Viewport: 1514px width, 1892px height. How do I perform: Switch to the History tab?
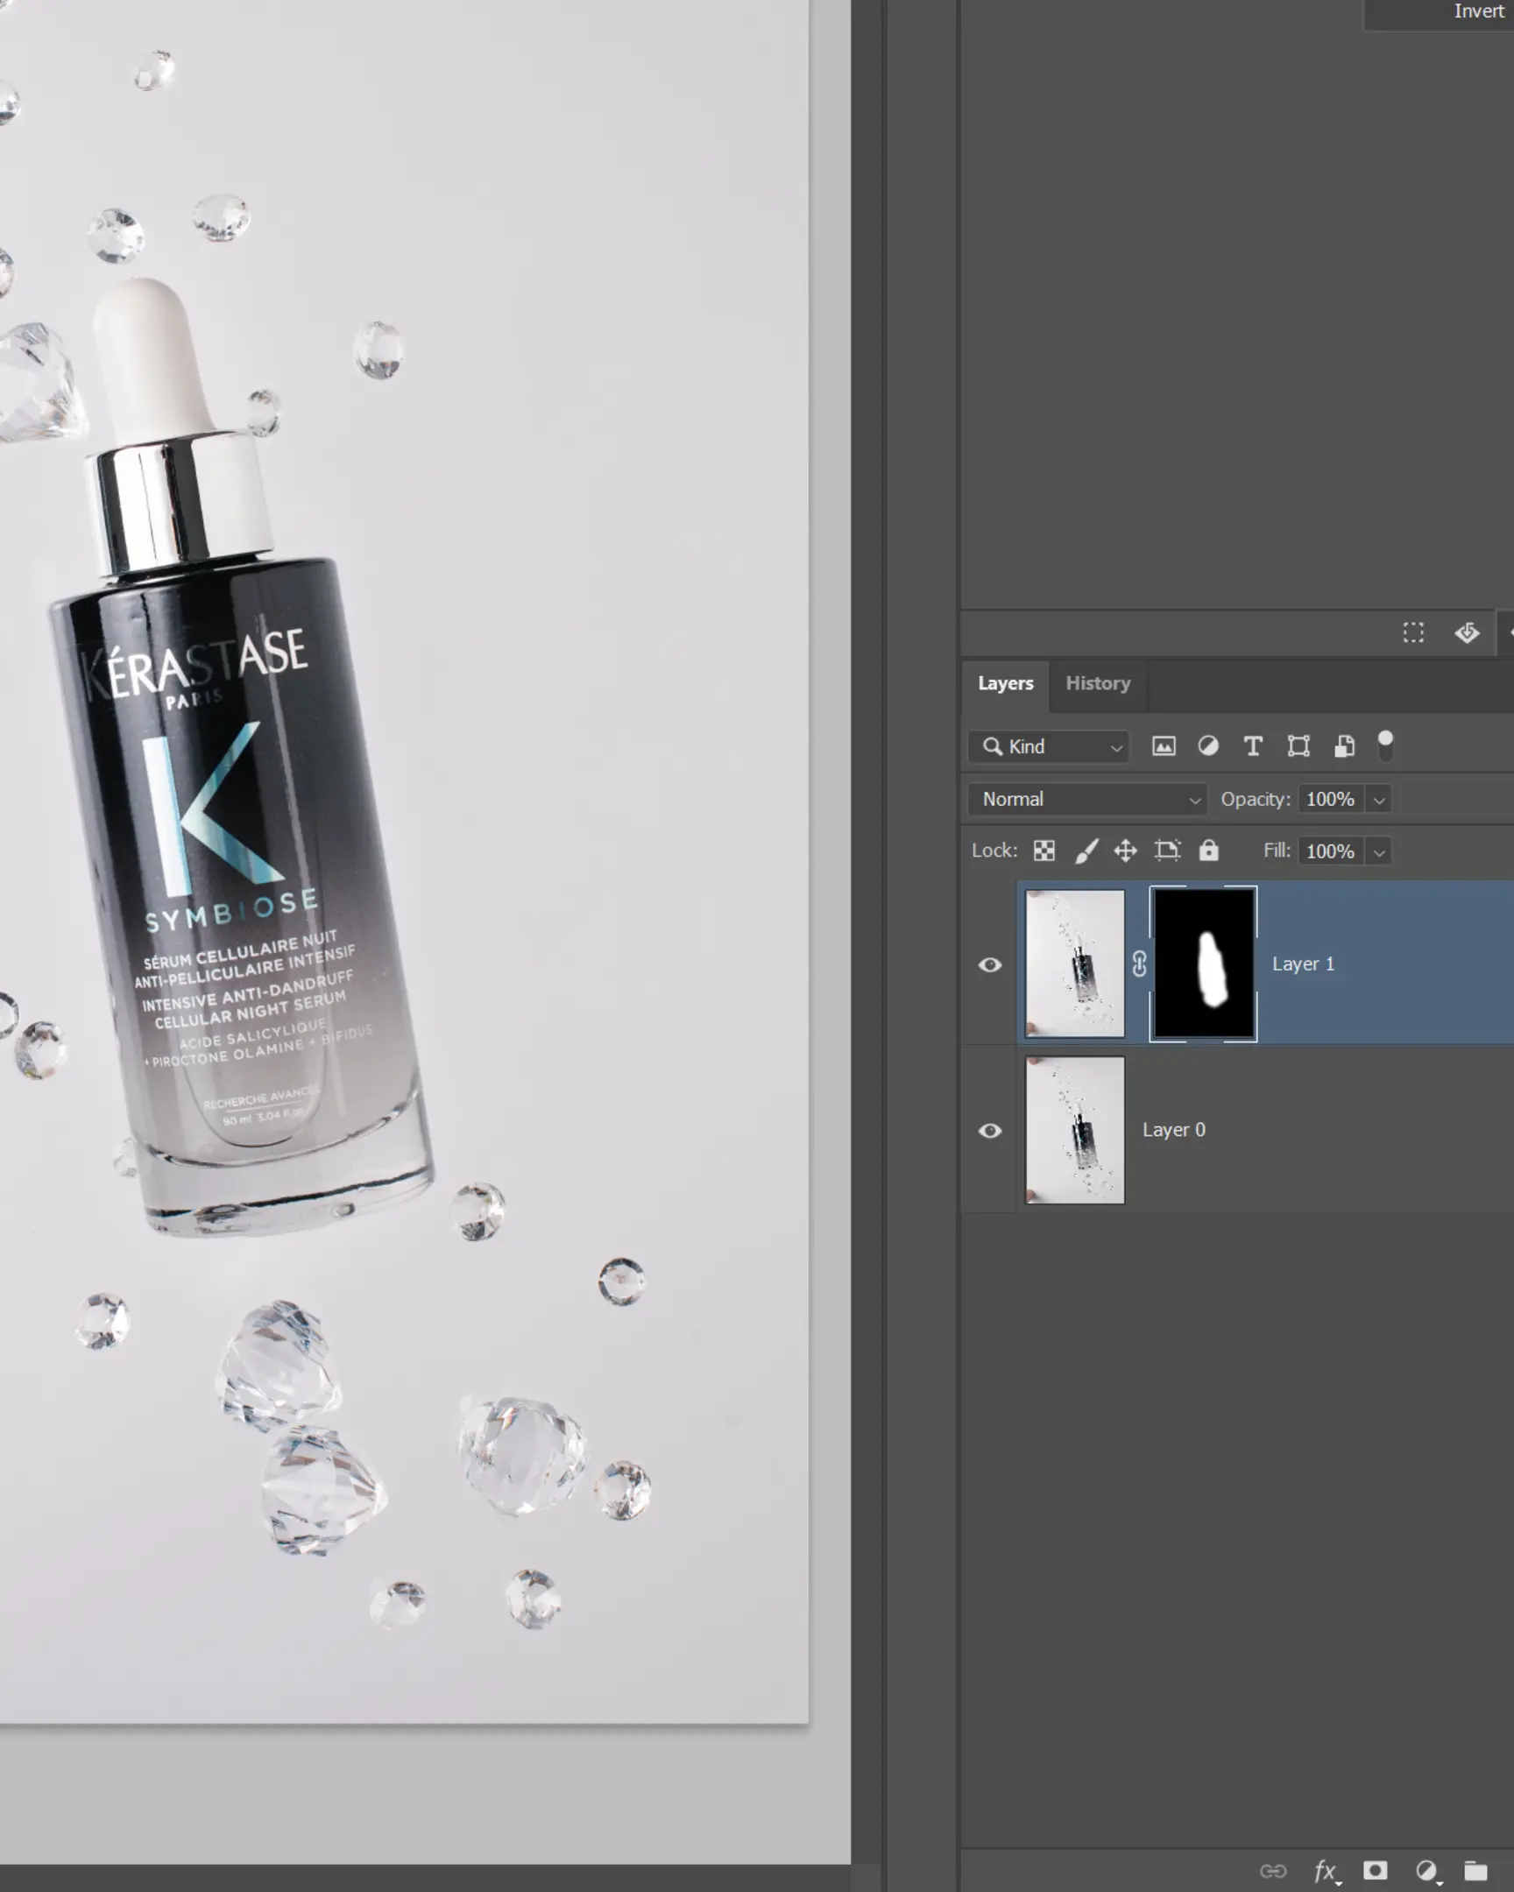tap(1098, 682)
